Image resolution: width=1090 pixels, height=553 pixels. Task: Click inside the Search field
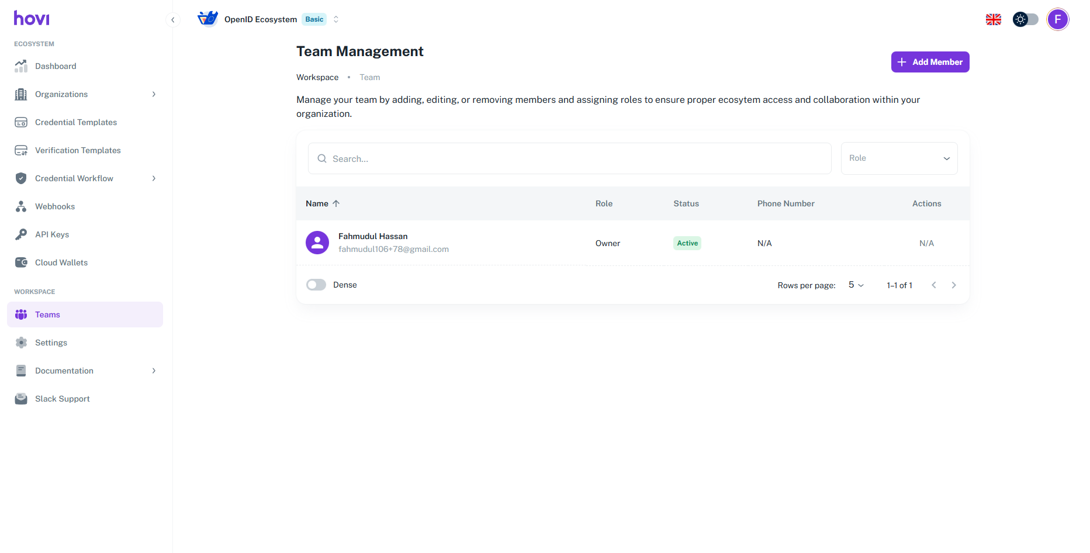tap(569, 158)
